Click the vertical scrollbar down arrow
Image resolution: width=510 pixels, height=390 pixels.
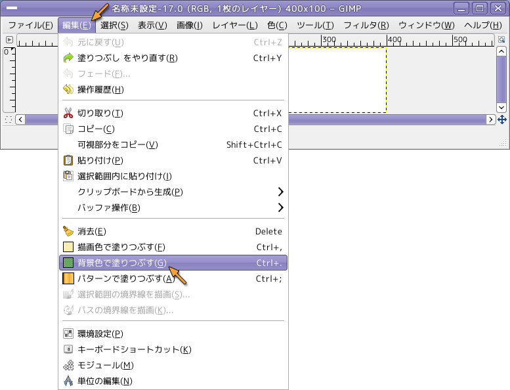[501, 107]
